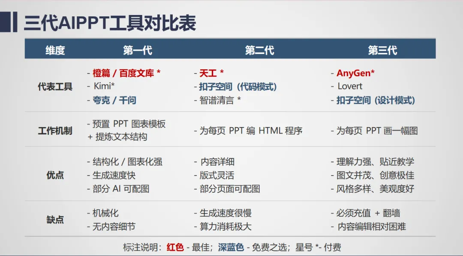
Task: Select the 智谱清言 * entry
Action: (220, 100)
